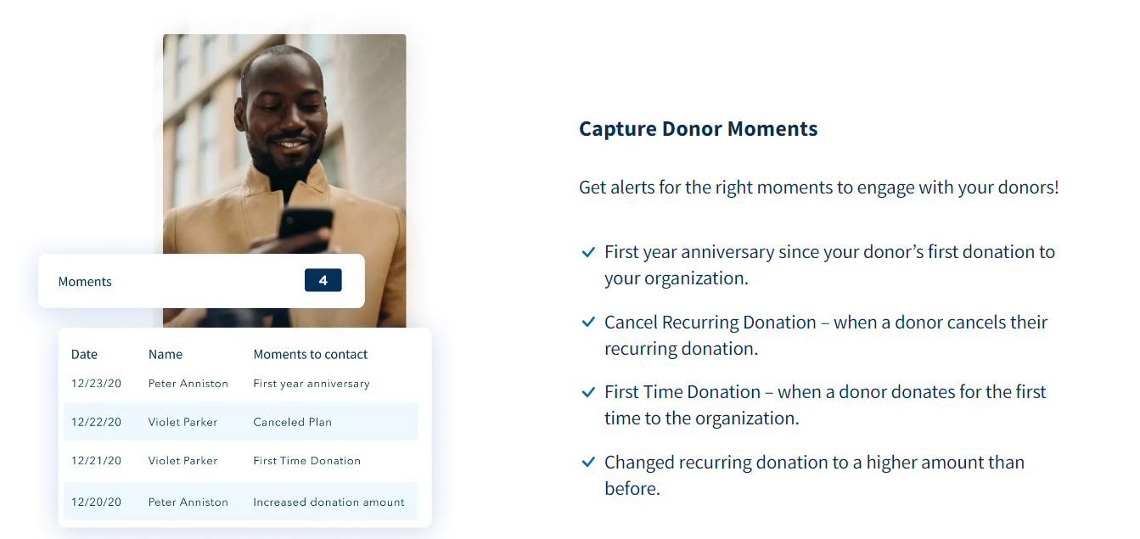Click the text about alerts for right moments
Screen dimensions: 1140x539
[819, 188]
